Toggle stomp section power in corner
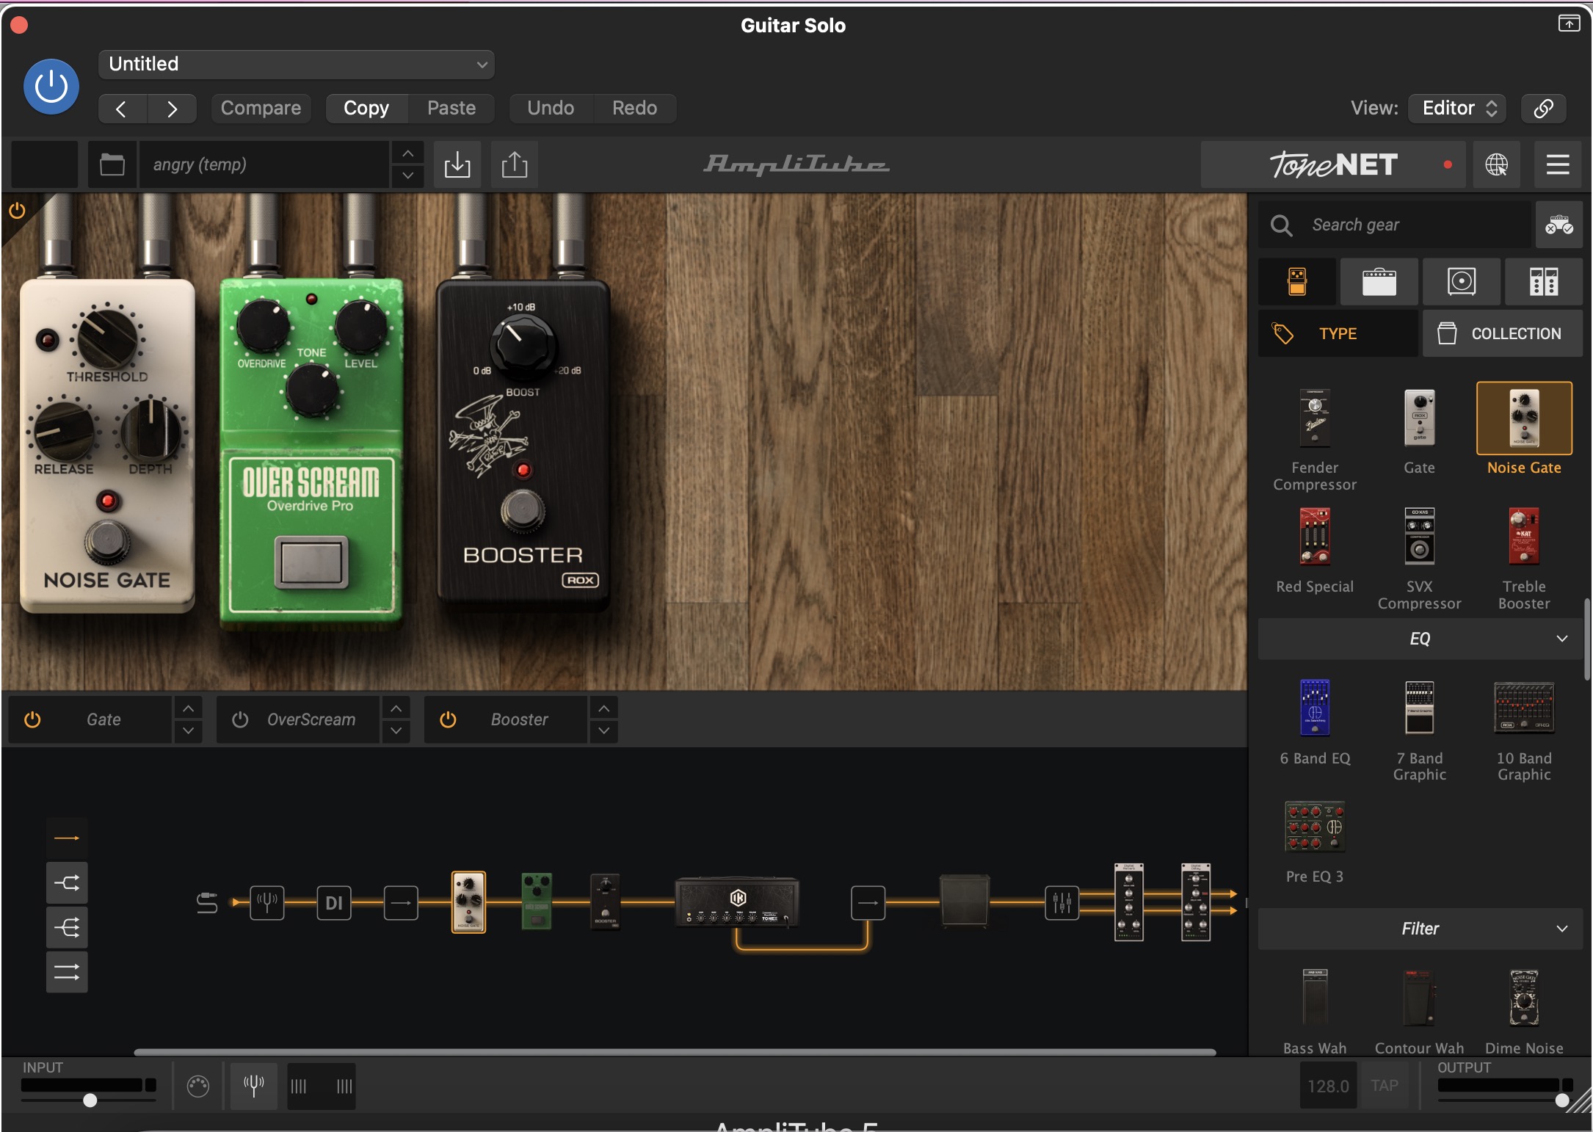 pyautogui.click(x=17, y=211)
